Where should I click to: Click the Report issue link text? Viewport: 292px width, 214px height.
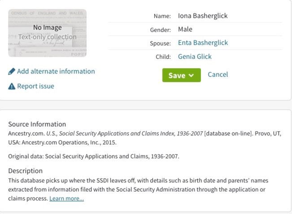35,86
